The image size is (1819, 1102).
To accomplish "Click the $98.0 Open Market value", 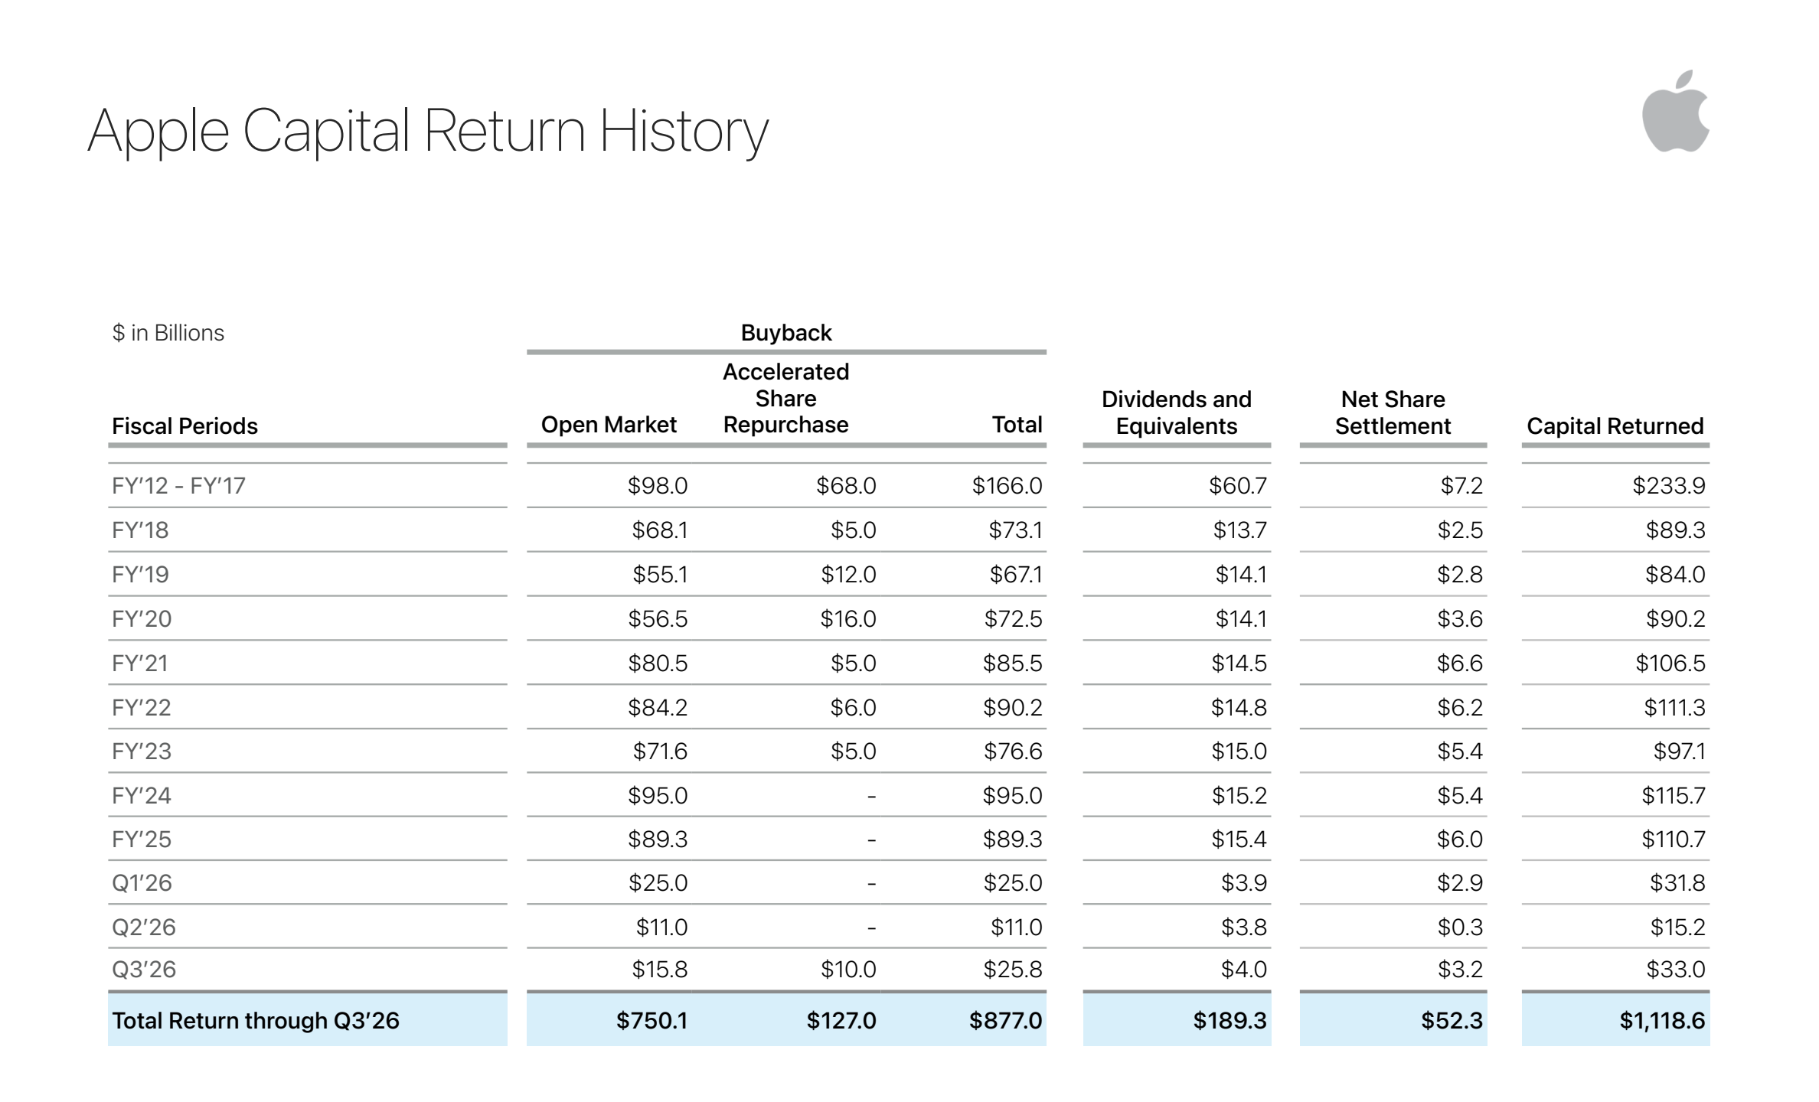I will pos(658,486).
